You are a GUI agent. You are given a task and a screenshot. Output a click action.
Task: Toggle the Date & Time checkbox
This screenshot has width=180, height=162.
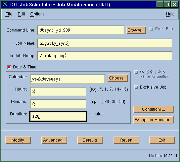(9, 67)
